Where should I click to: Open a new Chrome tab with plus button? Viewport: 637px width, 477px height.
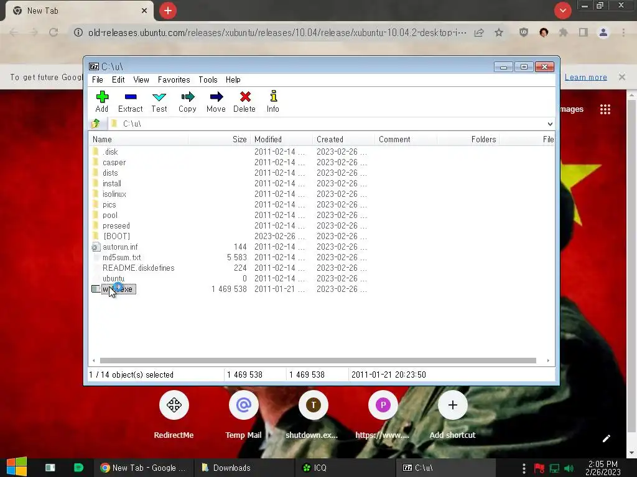click(x=168, y=11)
